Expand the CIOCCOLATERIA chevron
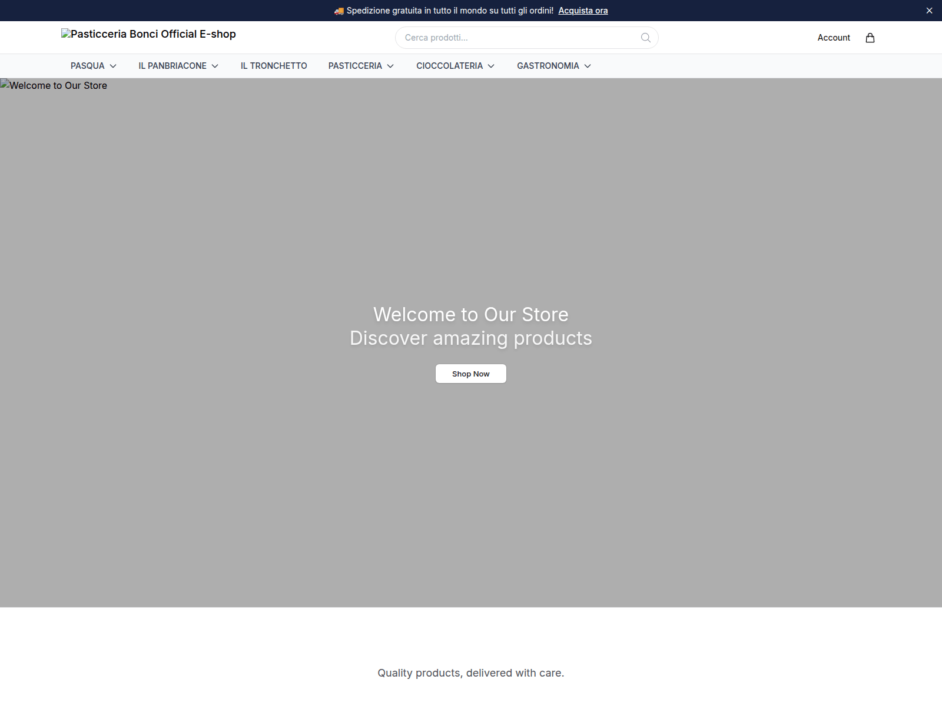Screen dimensions: 942x706 click(x=491, y=66)
